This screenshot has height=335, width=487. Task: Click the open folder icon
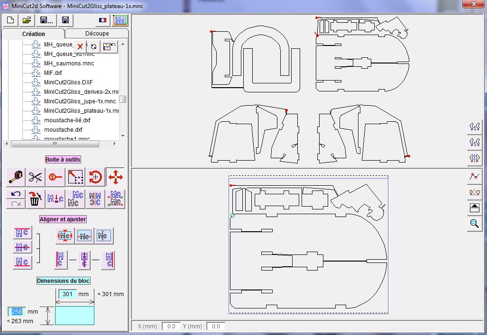pos(27,20)
